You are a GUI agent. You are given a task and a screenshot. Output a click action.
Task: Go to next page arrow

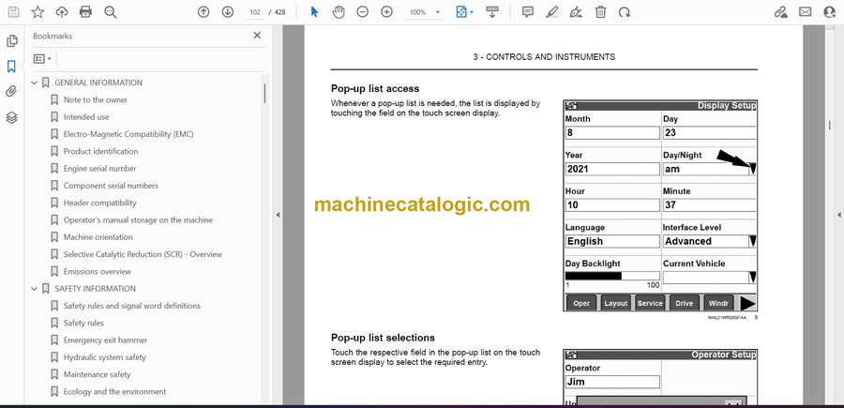[x=228, y=12]
